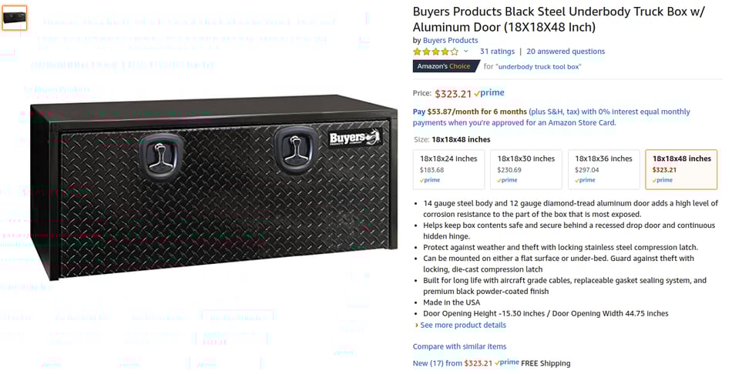Image resolution: width=732 pixels, height=374 pixels.
Task: Open the 31 ratings link
Action: click(x=497, y=52)
